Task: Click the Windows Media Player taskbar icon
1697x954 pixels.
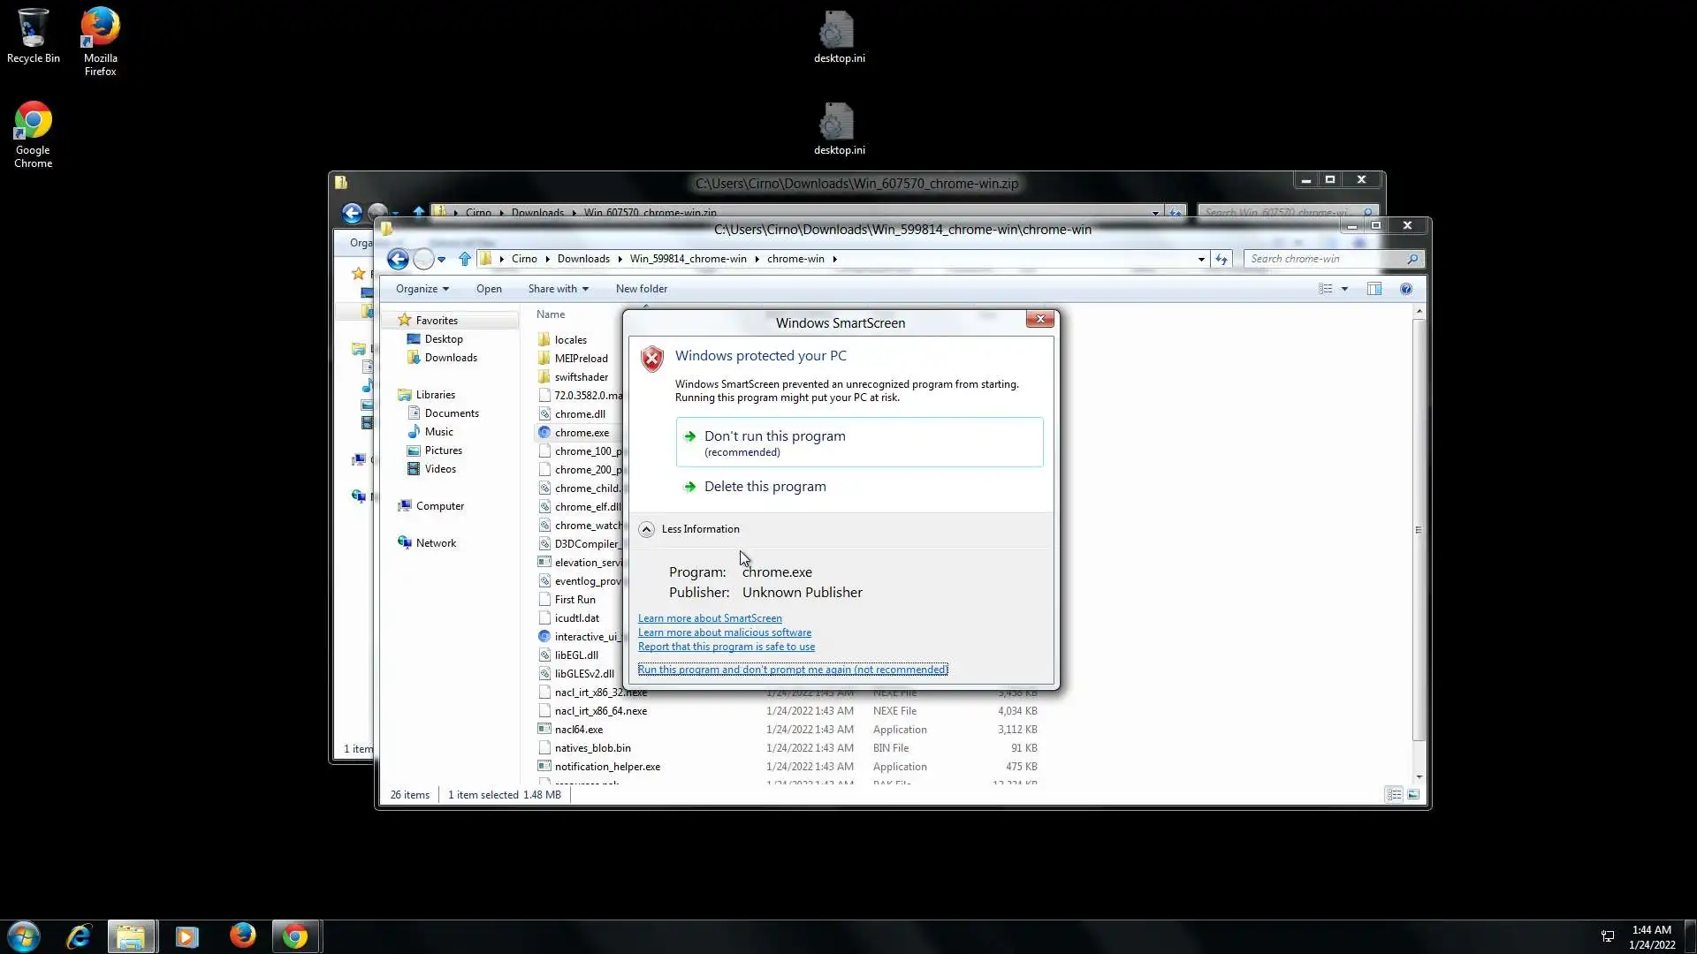Action: [186, 936]
